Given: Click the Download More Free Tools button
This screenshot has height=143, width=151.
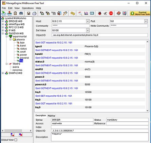Looking at the screenshot, I should (x=140, y=13).
